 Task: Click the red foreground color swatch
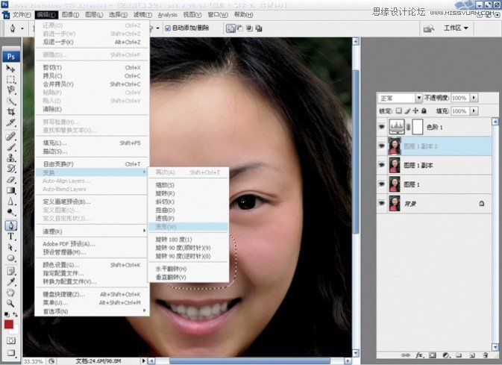point(9,324)
